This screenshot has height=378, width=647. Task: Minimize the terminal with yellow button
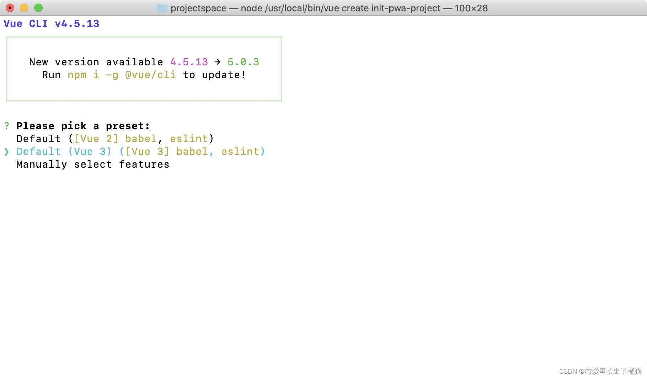click(24, 8)
